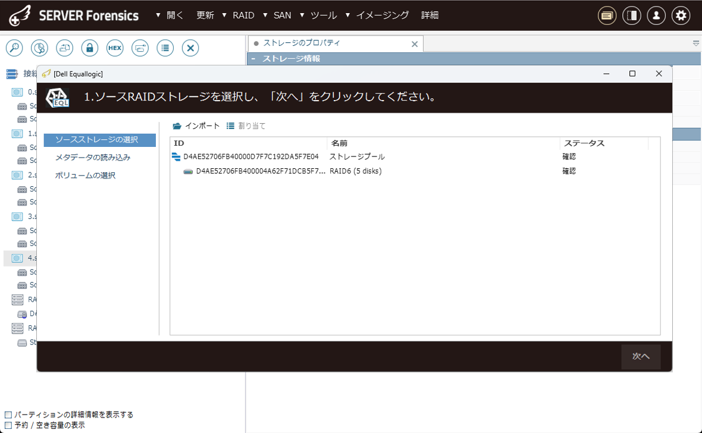Click the SERVER Forensics logo icon
702x433 pixels.
click(x=20, y=15)
